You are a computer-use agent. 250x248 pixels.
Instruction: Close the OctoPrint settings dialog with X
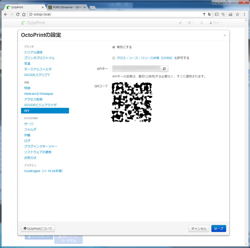(x=225, y=35)
